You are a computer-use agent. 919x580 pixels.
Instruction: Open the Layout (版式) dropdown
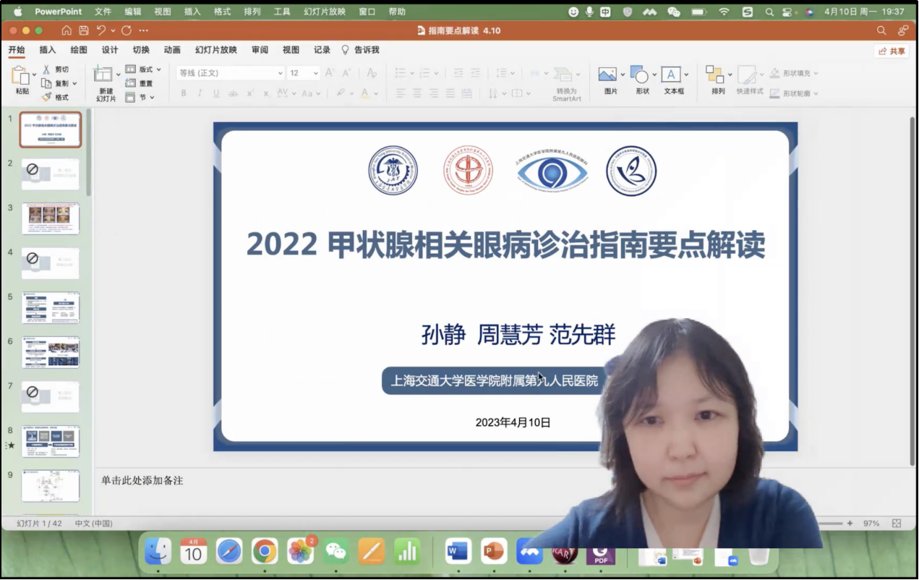pyautogui.click(x=144, y=69)
